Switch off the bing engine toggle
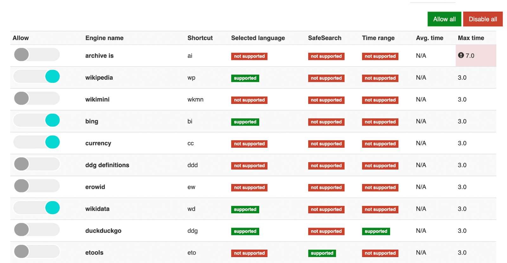 tap(37, 120)
